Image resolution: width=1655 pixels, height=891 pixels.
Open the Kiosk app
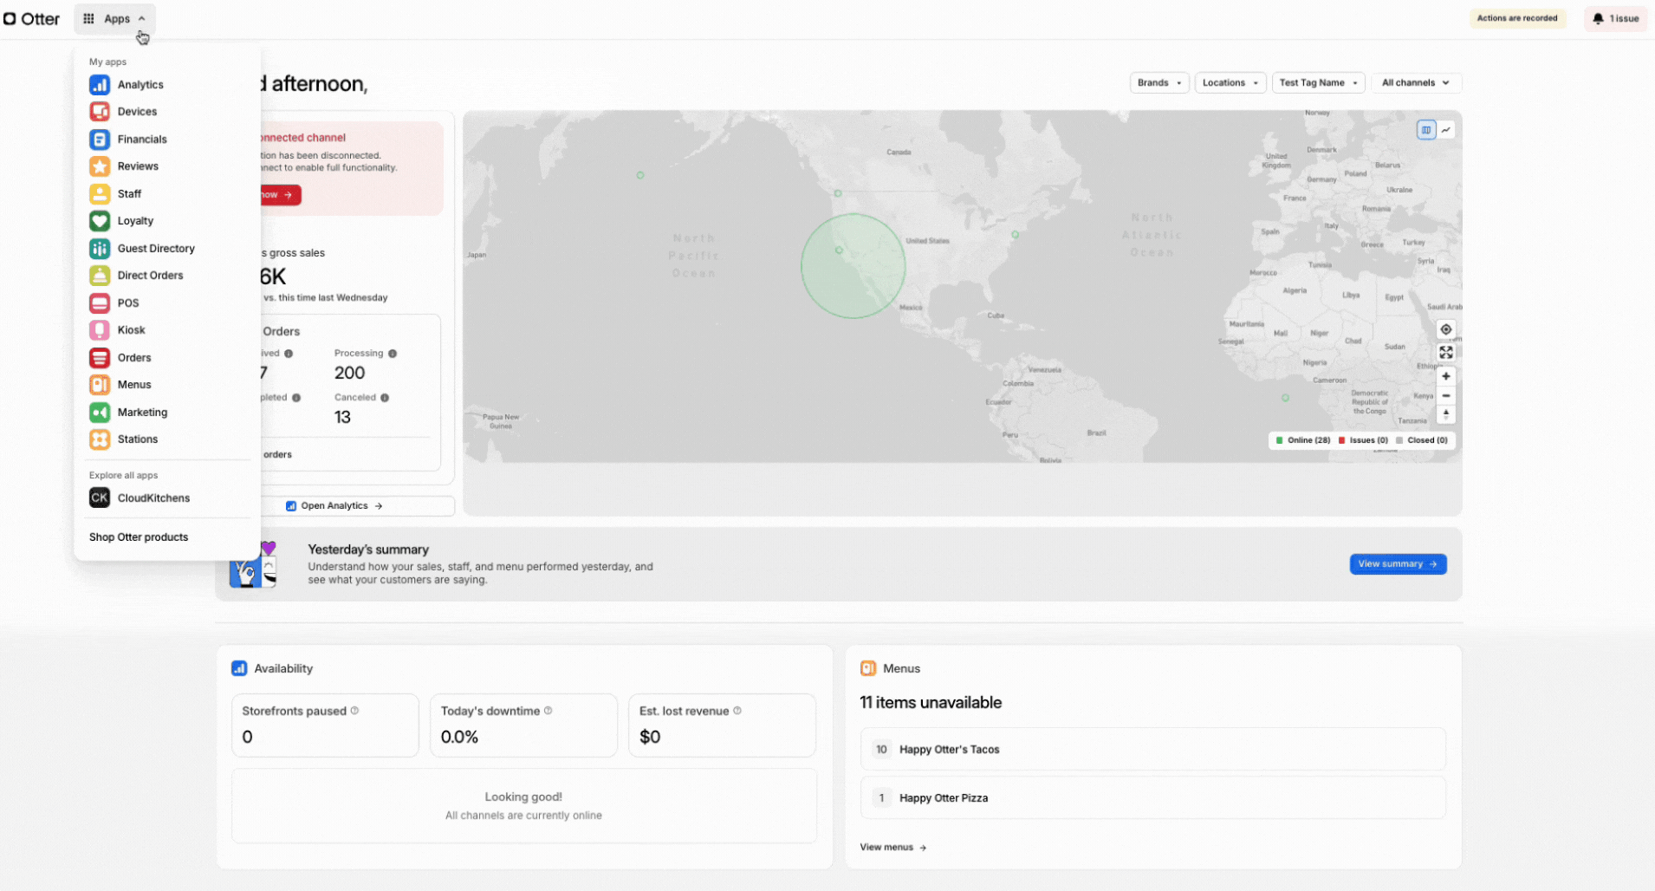pos(131,330)
